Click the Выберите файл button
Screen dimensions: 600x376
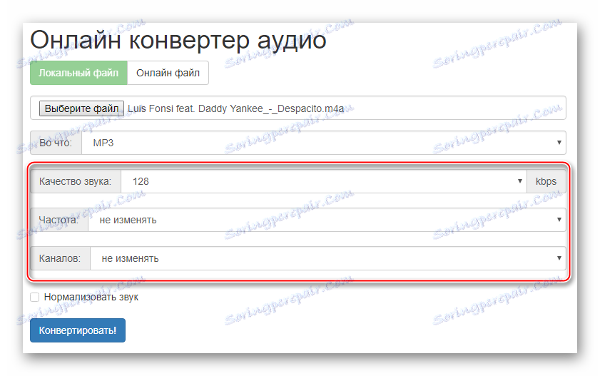point(81,108)
